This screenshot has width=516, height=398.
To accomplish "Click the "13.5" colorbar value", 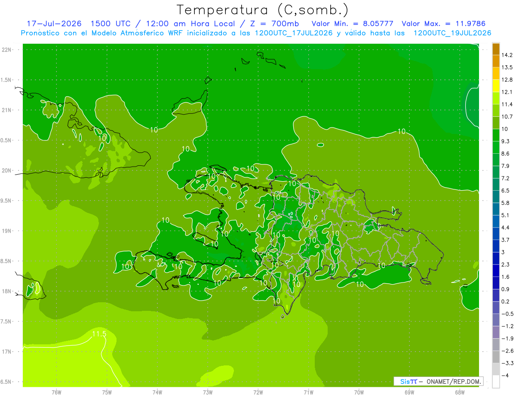I will pos(507,67).
